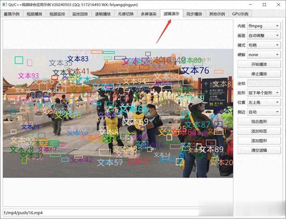The height and width of the screenshot is (219, 286).
Task: Expand the 模式 句柄 dropdown
Action: click(264, 45)
